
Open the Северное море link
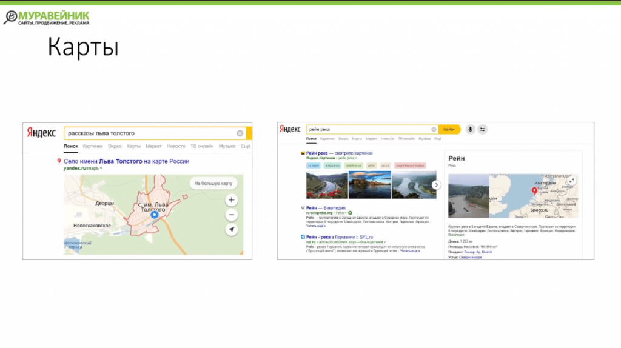tap(470, 257)
